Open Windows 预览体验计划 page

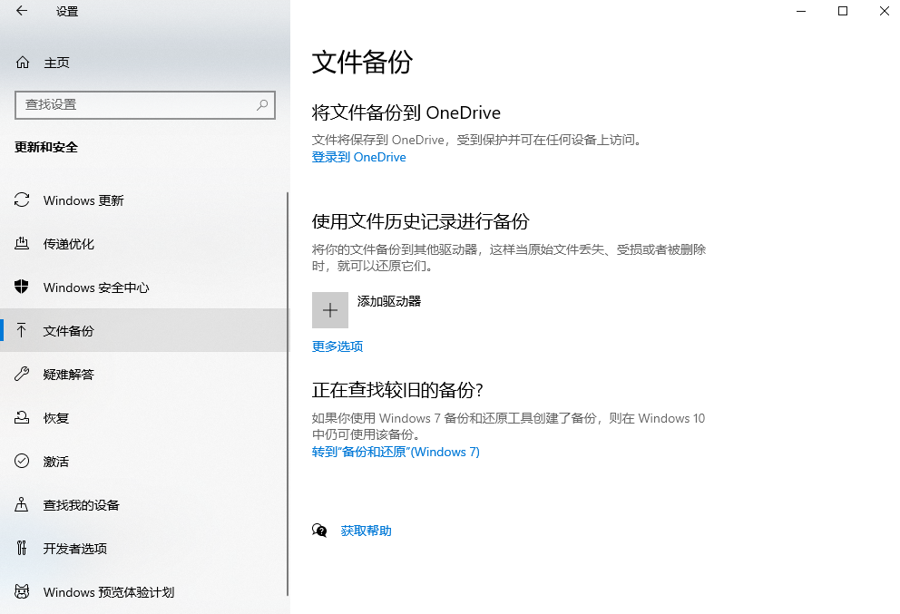(x=143, y=592)
